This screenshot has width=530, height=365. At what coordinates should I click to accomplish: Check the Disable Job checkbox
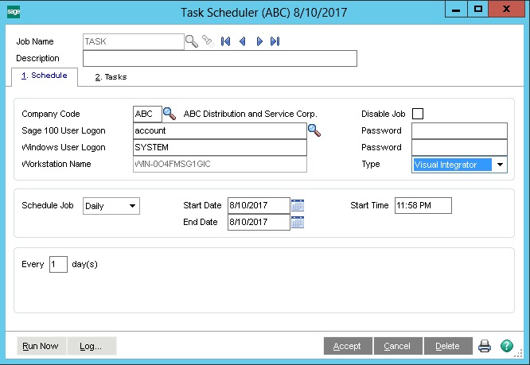(x=418, y=114)
